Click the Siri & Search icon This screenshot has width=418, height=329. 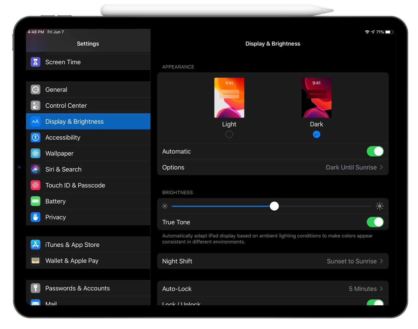tap(35, 169)
